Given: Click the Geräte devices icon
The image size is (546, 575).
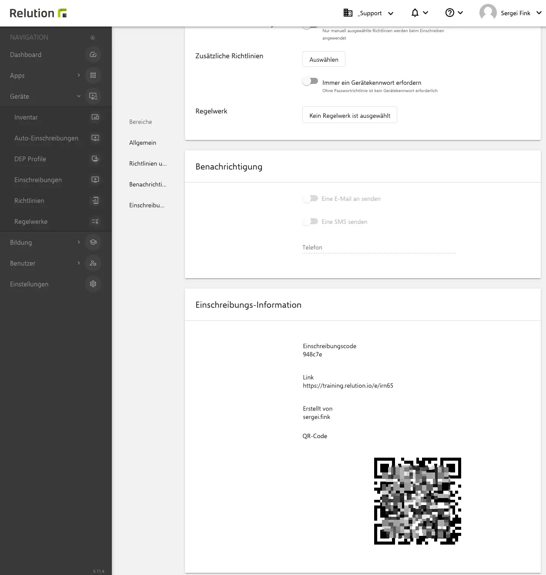Looking at the screenshot, I should tap(93, 96).
